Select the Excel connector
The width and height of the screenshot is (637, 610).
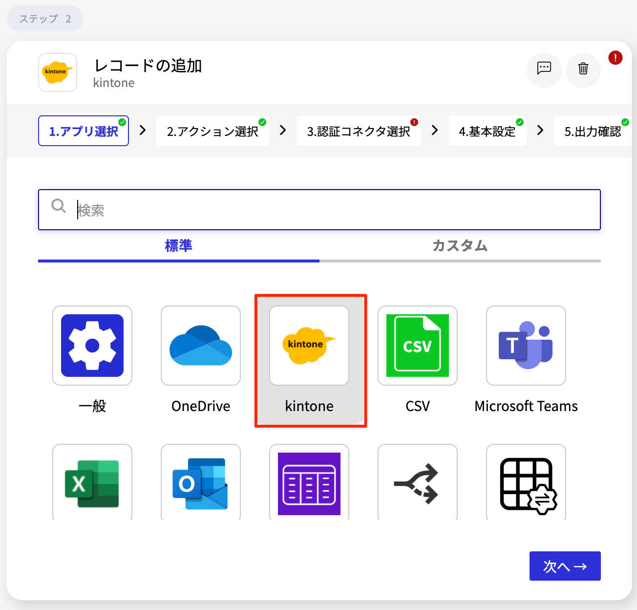click(92, 483)
